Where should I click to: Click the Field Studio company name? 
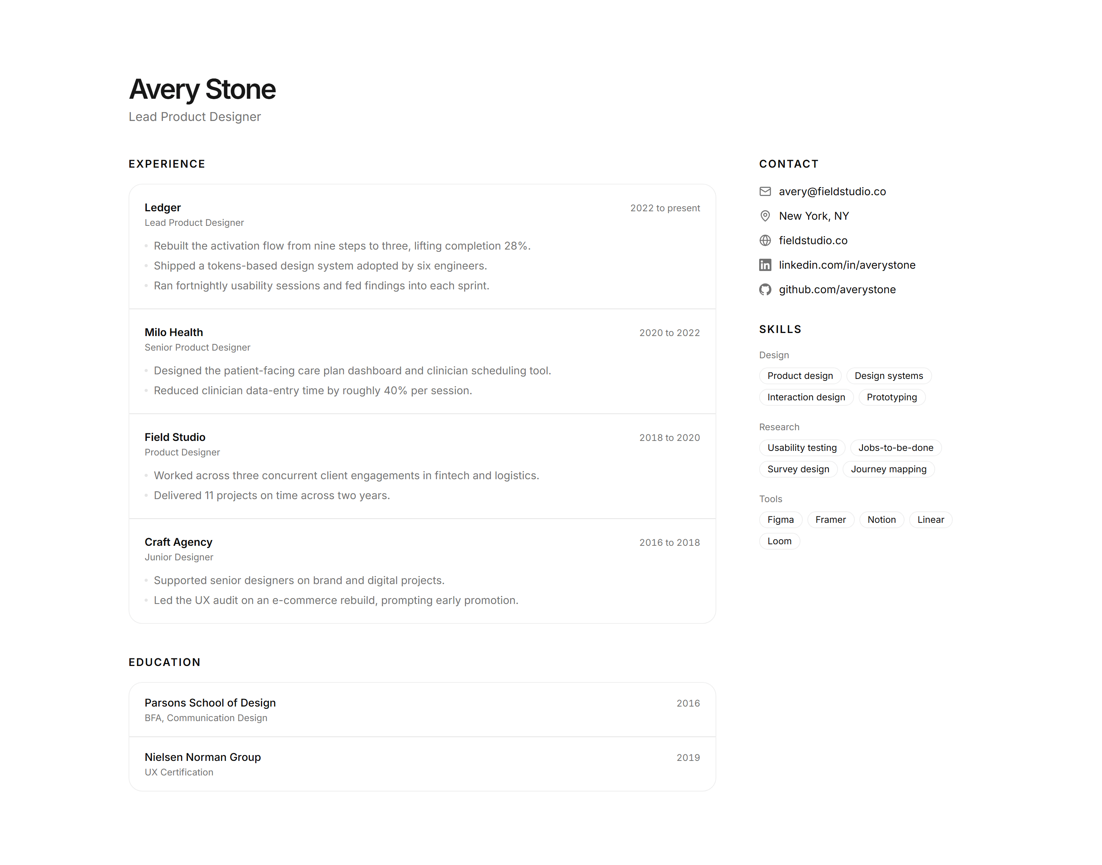point(174,437)
